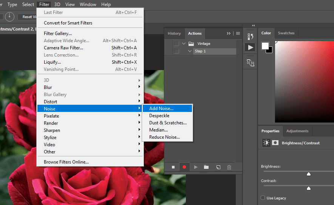Open the Help menu

click(106, 5)
